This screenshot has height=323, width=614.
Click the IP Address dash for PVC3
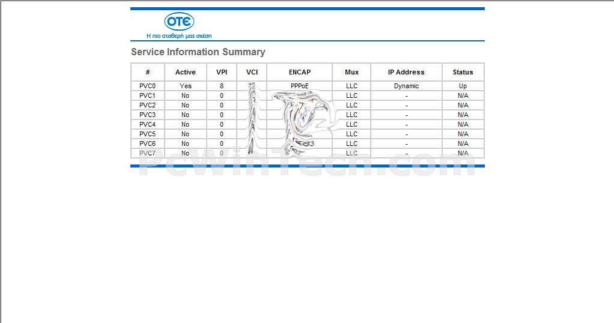407,115
